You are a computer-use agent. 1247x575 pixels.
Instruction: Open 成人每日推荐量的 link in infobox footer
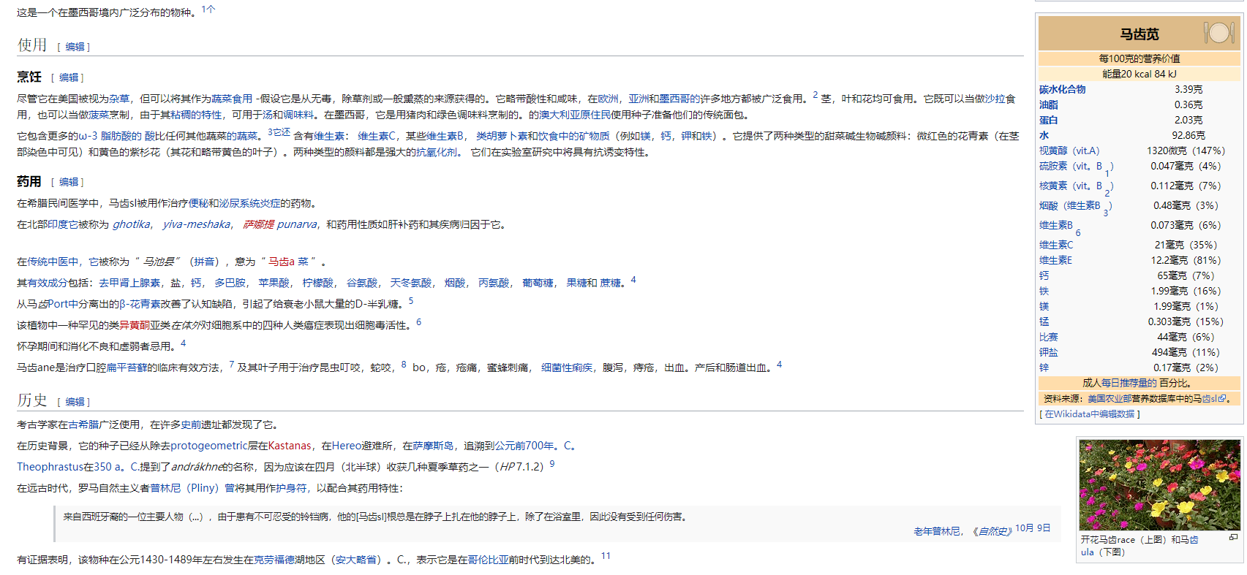pyautogui.click(x=1119, y=383)
